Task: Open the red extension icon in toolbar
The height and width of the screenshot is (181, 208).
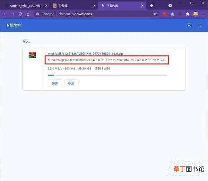Action: (164, 14)
